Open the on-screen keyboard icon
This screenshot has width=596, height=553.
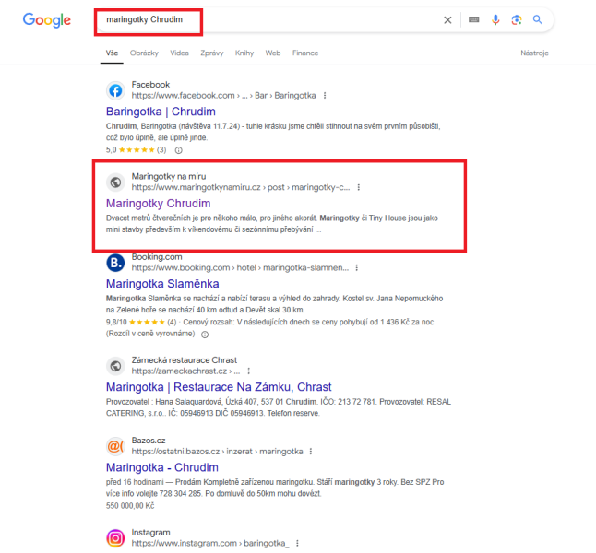coord(473,19)
